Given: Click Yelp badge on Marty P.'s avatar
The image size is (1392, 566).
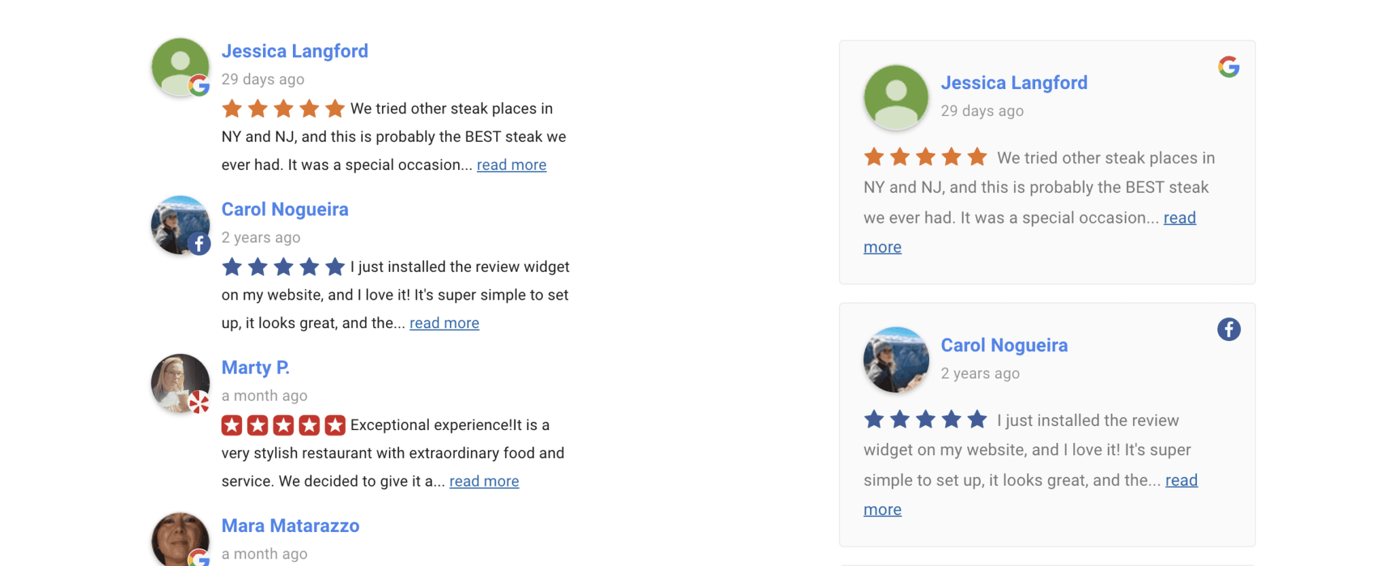Looking at the screenshot, I should pos(198,402).
